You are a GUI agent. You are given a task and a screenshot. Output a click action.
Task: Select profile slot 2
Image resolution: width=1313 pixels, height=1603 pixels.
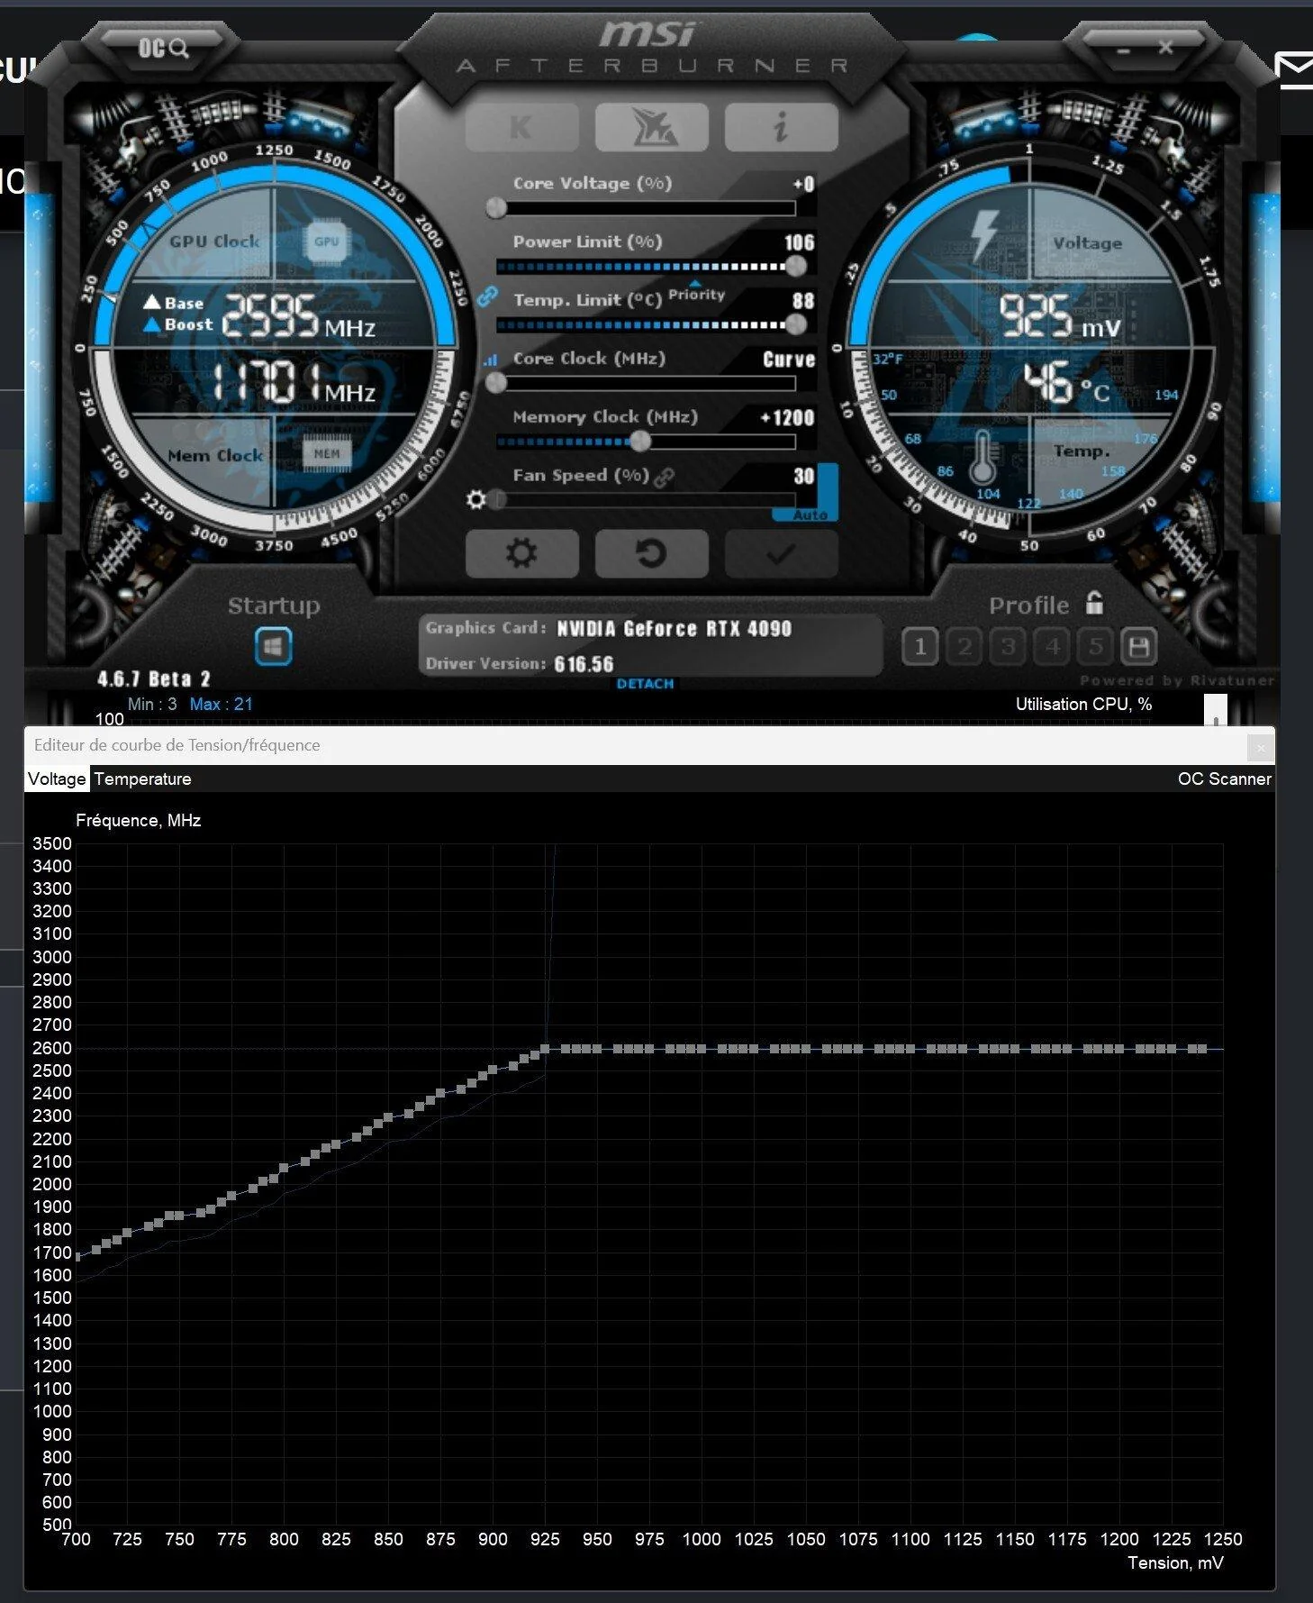964,646
